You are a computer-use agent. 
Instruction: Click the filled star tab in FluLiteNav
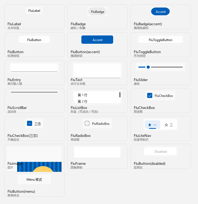(152, 125)
